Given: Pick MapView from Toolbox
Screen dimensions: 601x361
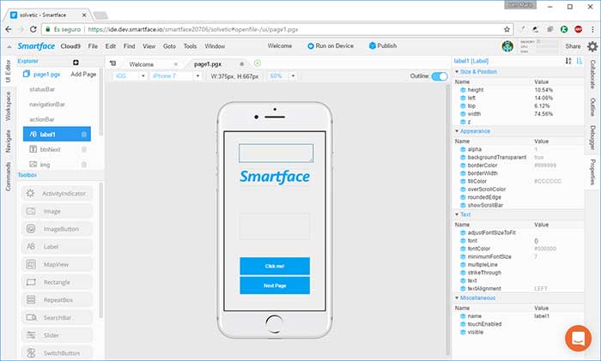Looking at the screenshot, I should 57,264.
